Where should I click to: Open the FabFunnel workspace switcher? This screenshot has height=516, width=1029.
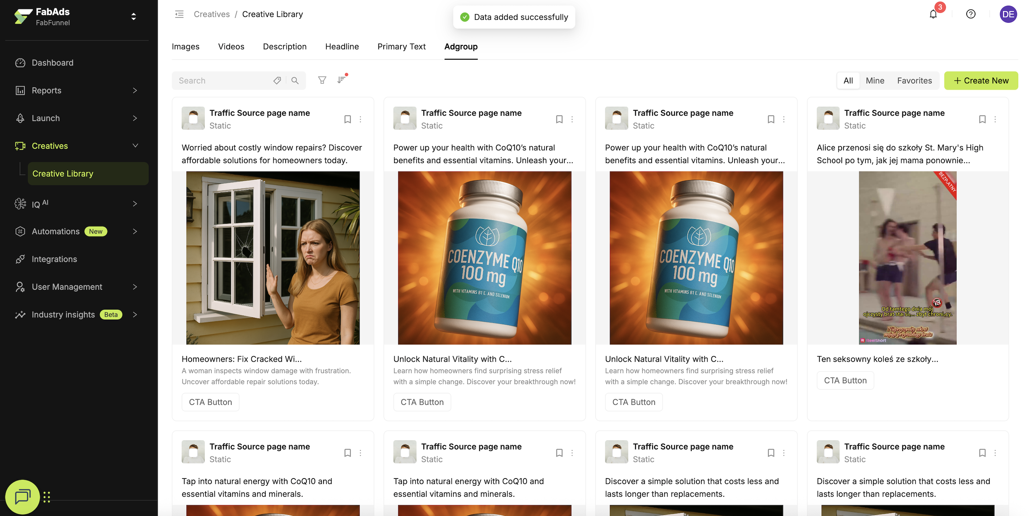tap(133, 16)
